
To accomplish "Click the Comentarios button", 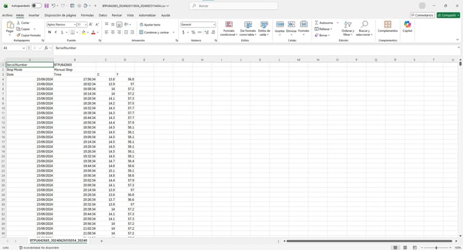I will 422,15.
